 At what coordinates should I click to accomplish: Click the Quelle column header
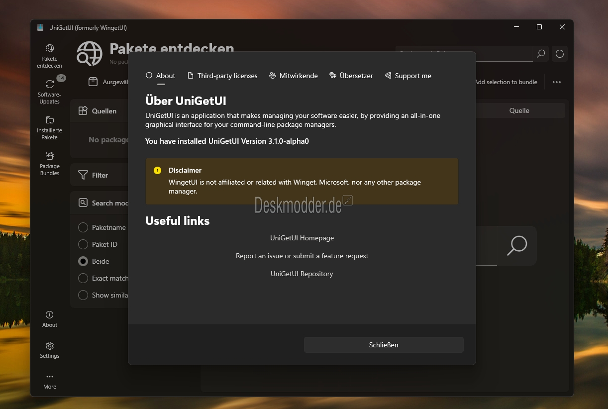(519, 110)
